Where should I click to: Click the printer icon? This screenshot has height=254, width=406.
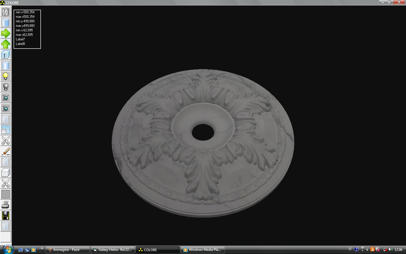[x=6, y=205]
